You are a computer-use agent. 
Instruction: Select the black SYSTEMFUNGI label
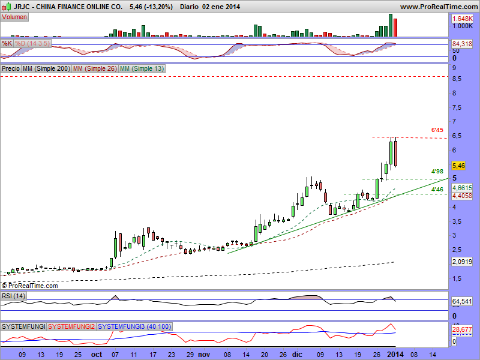23,326
